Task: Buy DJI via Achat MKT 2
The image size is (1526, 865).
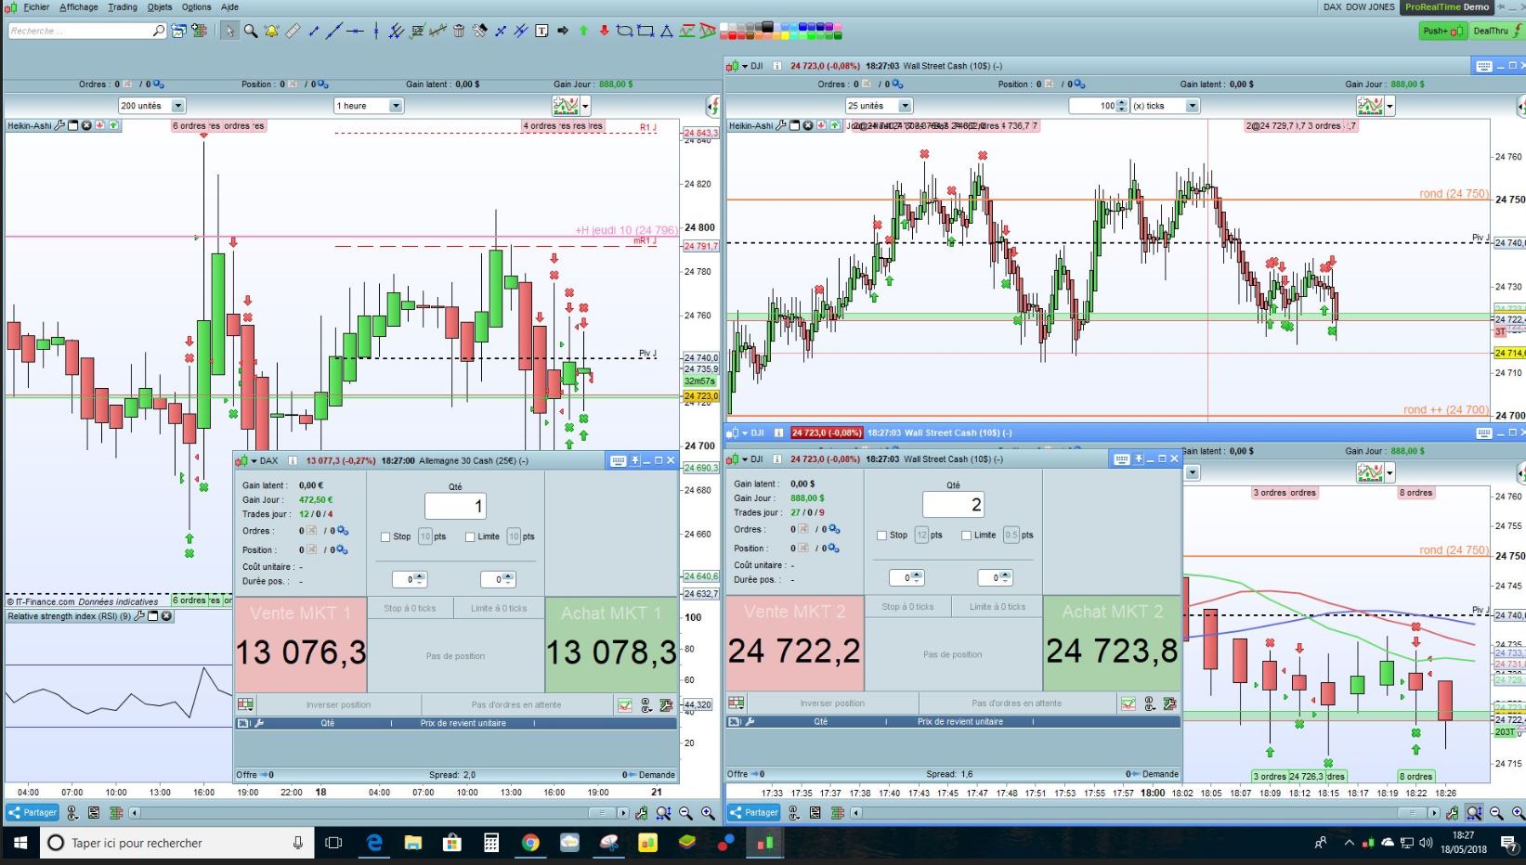Action: pos(1112,643)
